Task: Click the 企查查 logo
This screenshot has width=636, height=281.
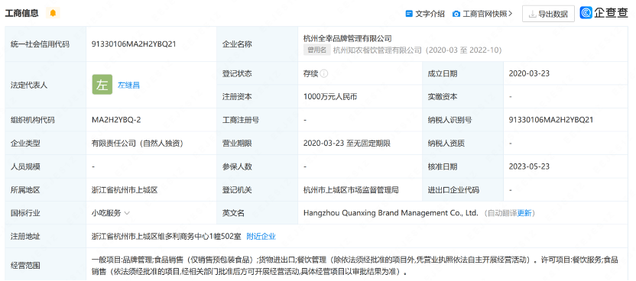Action: [x=604, y=13]
